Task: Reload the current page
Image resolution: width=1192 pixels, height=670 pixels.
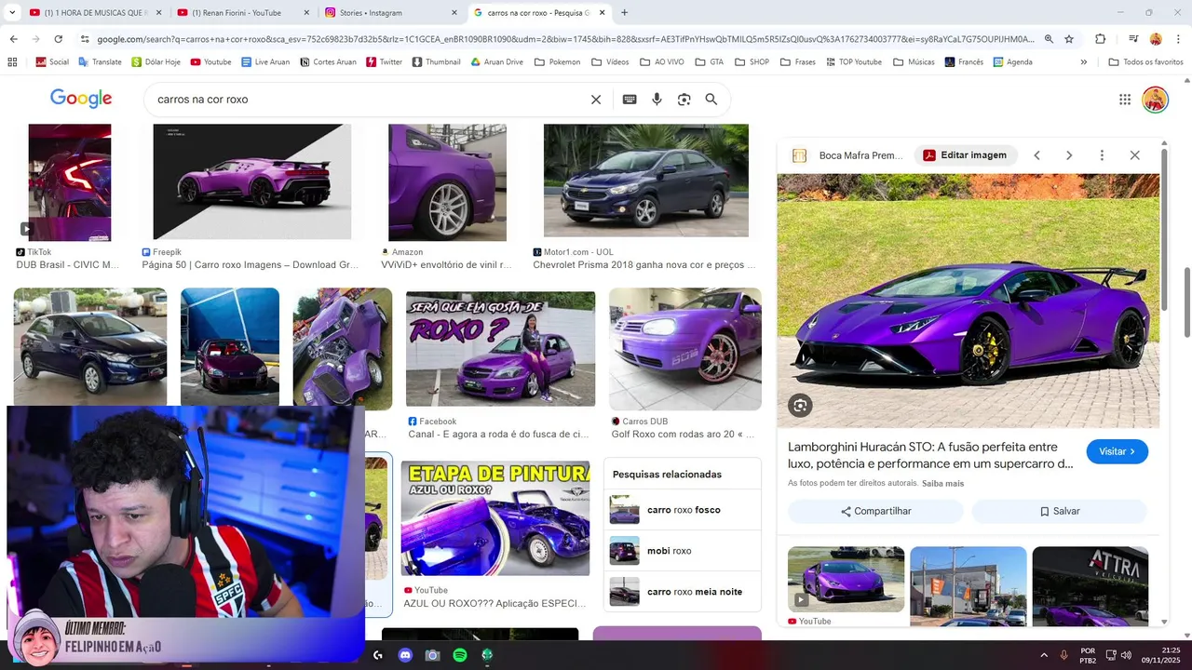Action: tap(58, 39)
